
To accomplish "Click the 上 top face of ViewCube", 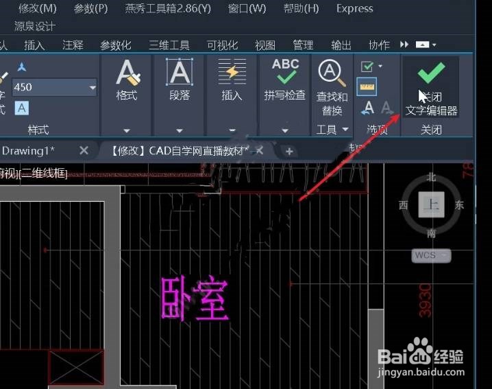I will [x=432, y=204].
